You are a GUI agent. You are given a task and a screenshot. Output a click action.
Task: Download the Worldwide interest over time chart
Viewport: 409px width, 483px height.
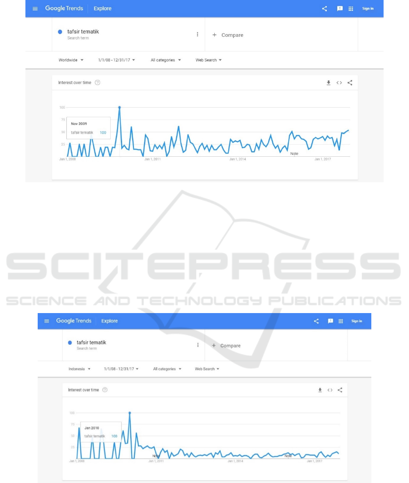[x=329, y=83]
